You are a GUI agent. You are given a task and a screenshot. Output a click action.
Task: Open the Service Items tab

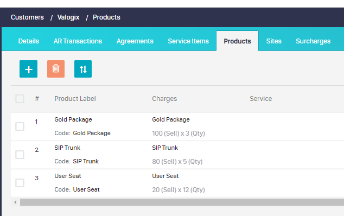(x=188, y=41)
